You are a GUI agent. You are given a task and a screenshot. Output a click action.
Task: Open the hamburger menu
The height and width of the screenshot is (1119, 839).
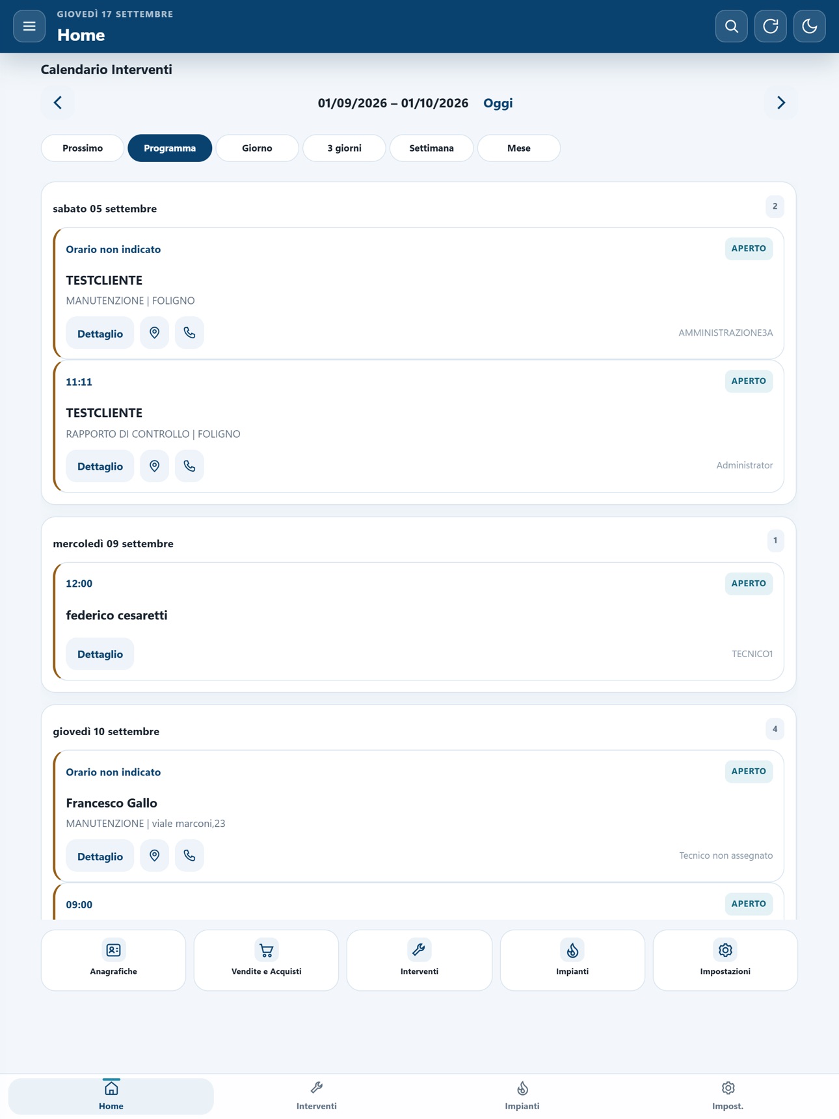click(29, 26)
